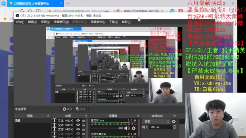
Task: Pop out the 混音器 dock panel
Action: pos(138,116)
